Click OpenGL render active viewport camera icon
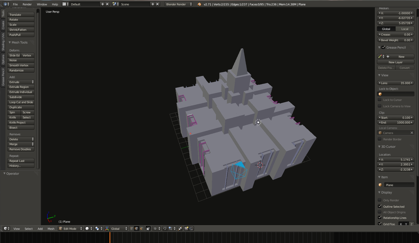Image resolution: width=419 pixels, height=243 pixels. pos(186,229)
